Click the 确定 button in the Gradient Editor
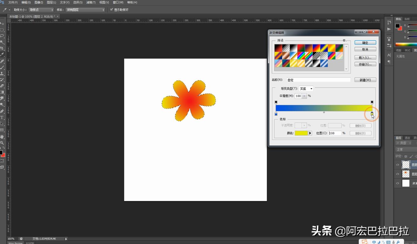The height and width of the screenshot is (244, 417). point(365,42)
